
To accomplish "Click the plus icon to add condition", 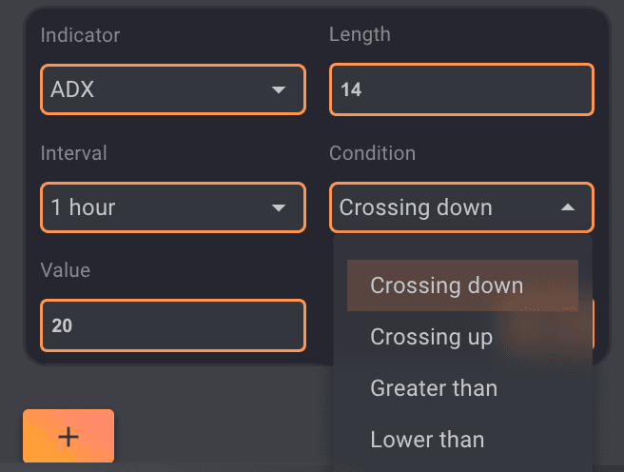I will coord(68,436).
